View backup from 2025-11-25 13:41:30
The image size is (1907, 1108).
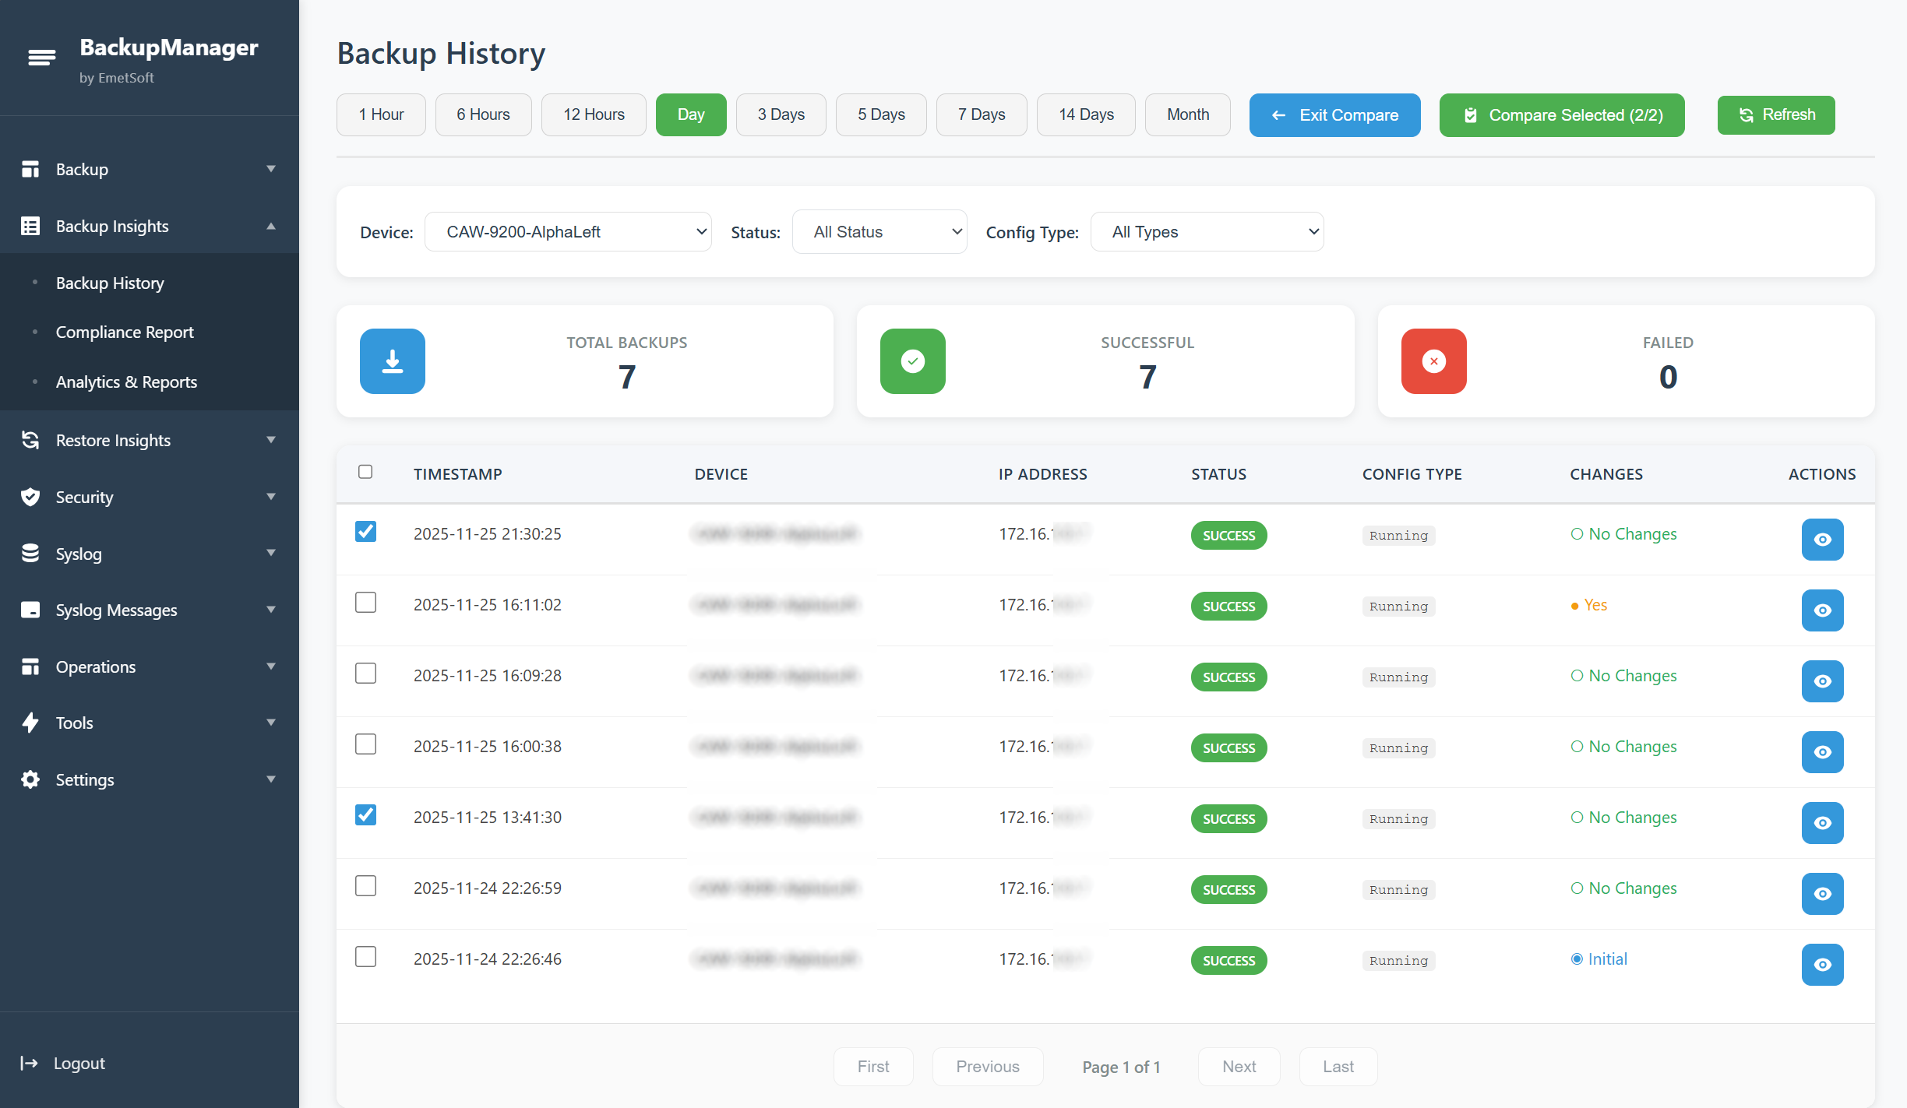(x=1823, y=823)
